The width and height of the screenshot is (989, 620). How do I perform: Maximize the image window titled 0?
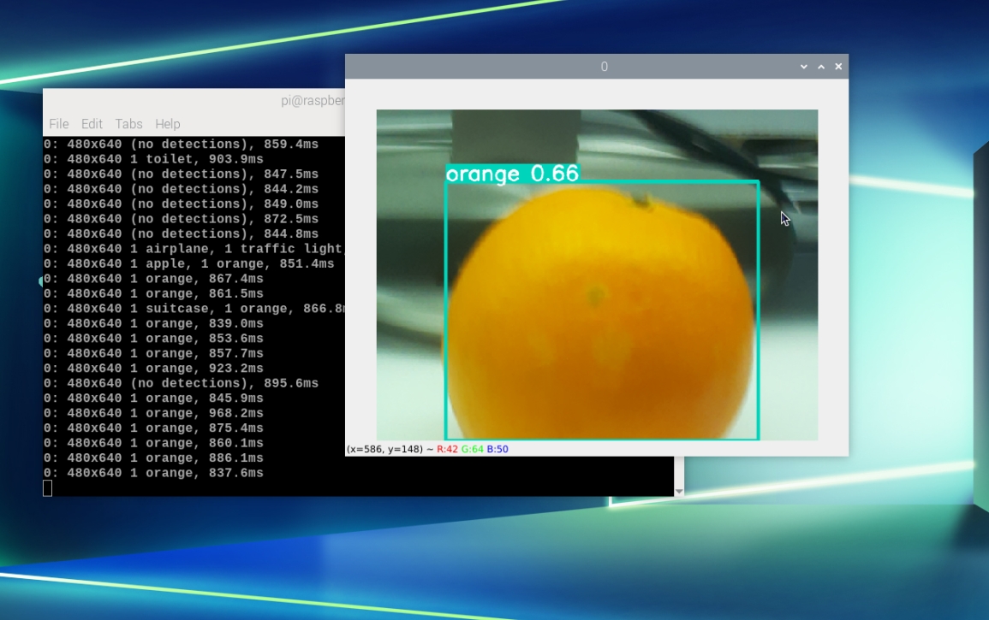pyautogui.click(x=821, y=66)
